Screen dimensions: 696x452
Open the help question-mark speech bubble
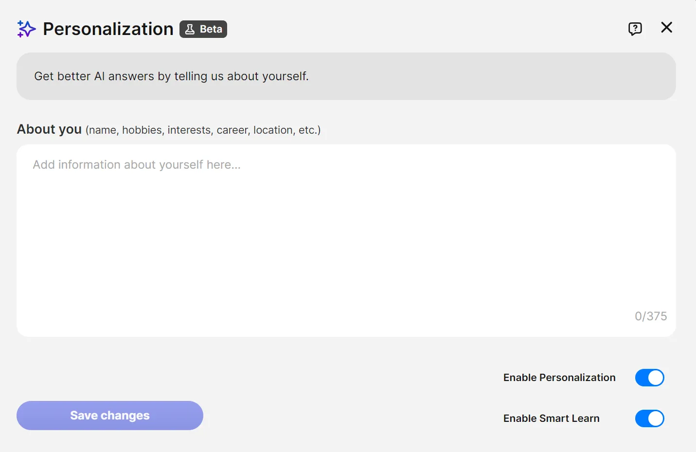(635, 29)
